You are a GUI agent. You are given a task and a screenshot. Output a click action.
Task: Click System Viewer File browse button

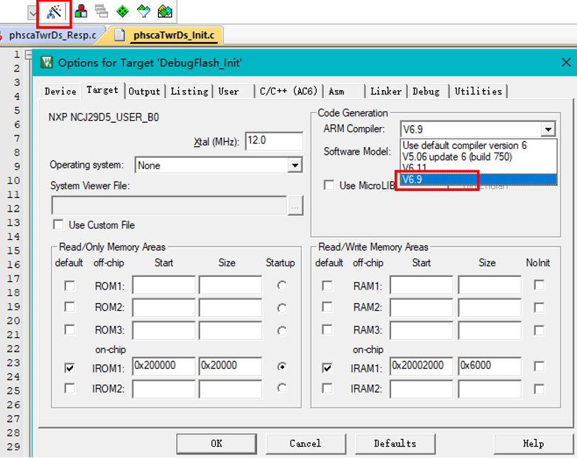coord(296,206)
